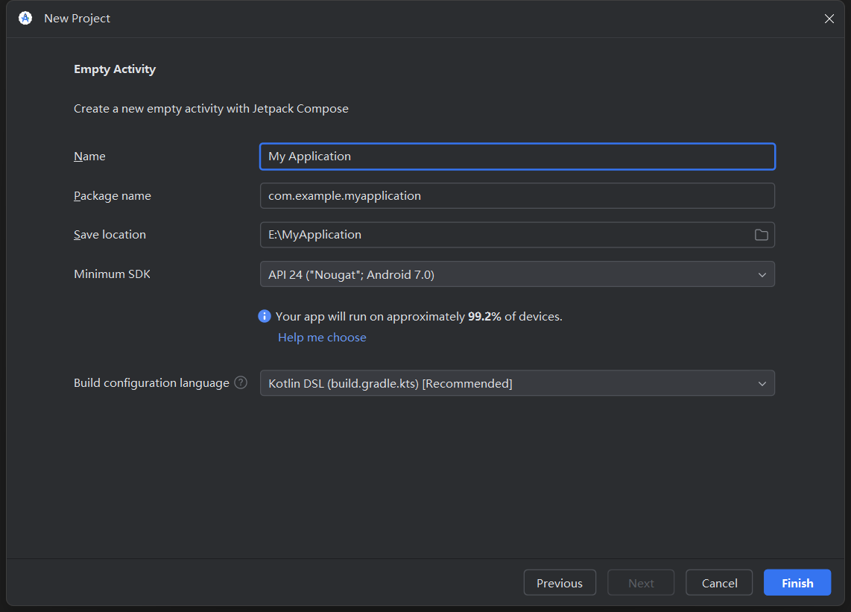Click the greyed-out Next button
The height and width of the screenshot is (612, 851).
point(641,583)
